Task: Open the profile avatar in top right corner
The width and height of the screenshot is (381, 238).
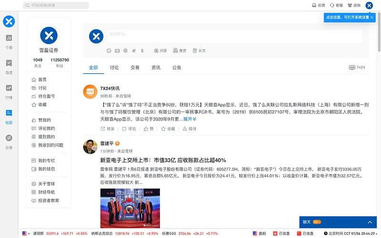Action: click(369, 5)
